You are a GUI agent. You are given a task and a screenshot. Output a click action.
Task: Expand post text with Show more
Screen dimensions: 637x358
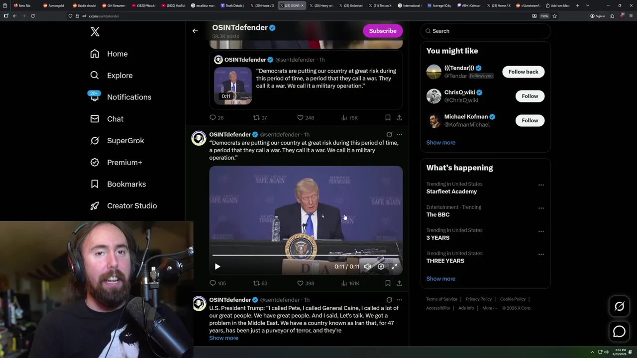pyautogui.click(x=223, y=338)
